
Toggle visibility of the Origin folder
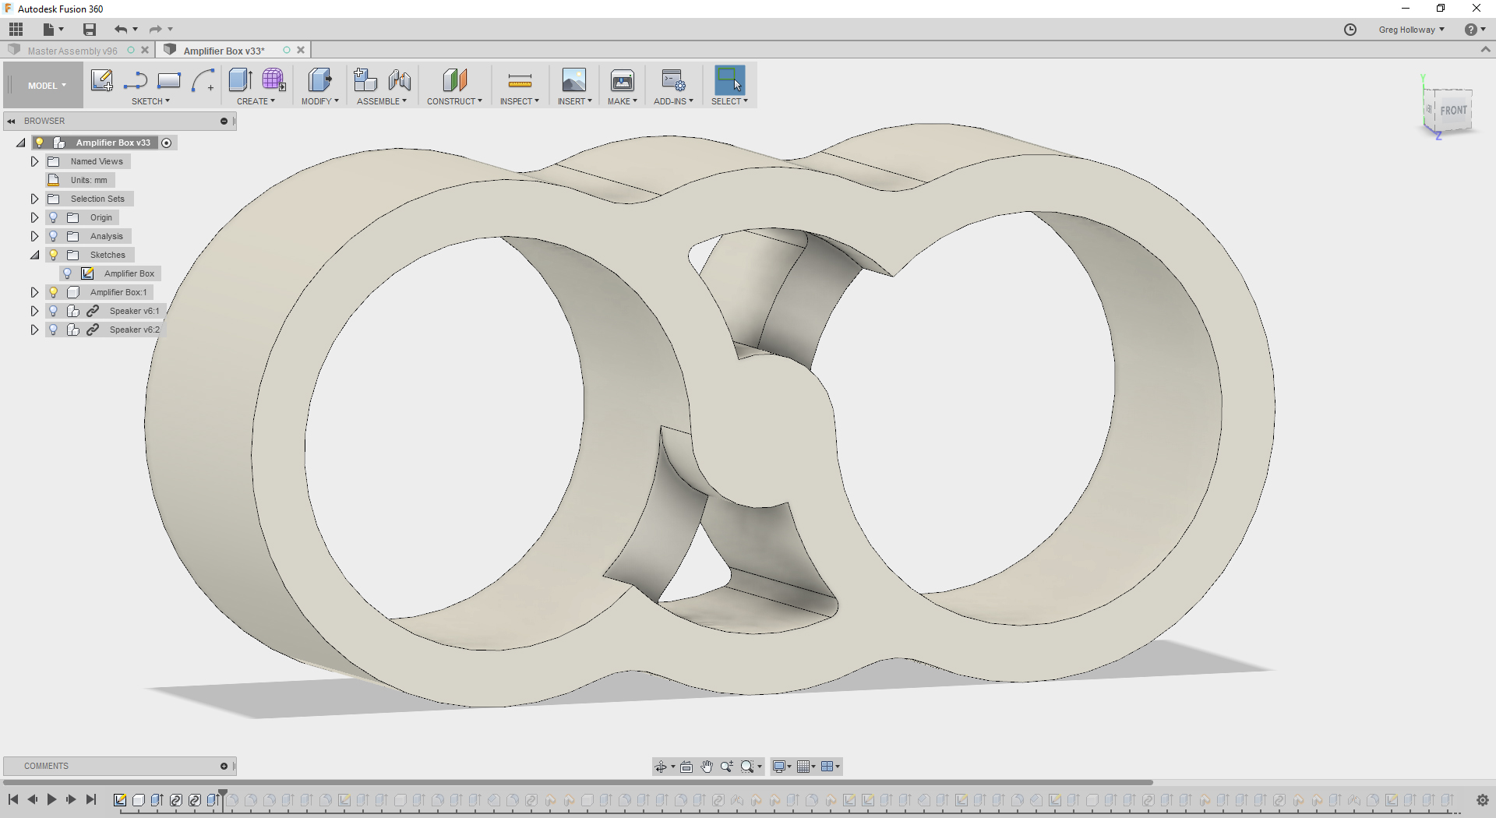pyautogui.click(x=52, y=217)
